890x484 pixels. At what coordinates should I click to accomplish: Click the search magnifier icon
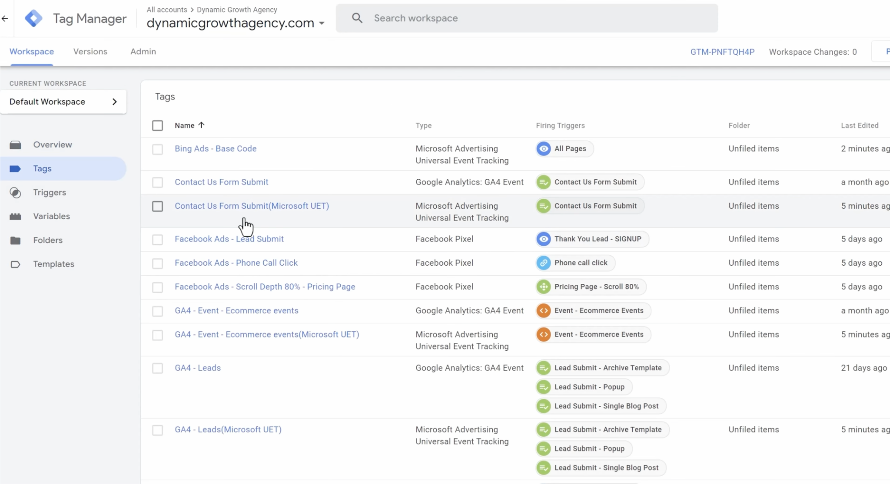click(357, 18)
